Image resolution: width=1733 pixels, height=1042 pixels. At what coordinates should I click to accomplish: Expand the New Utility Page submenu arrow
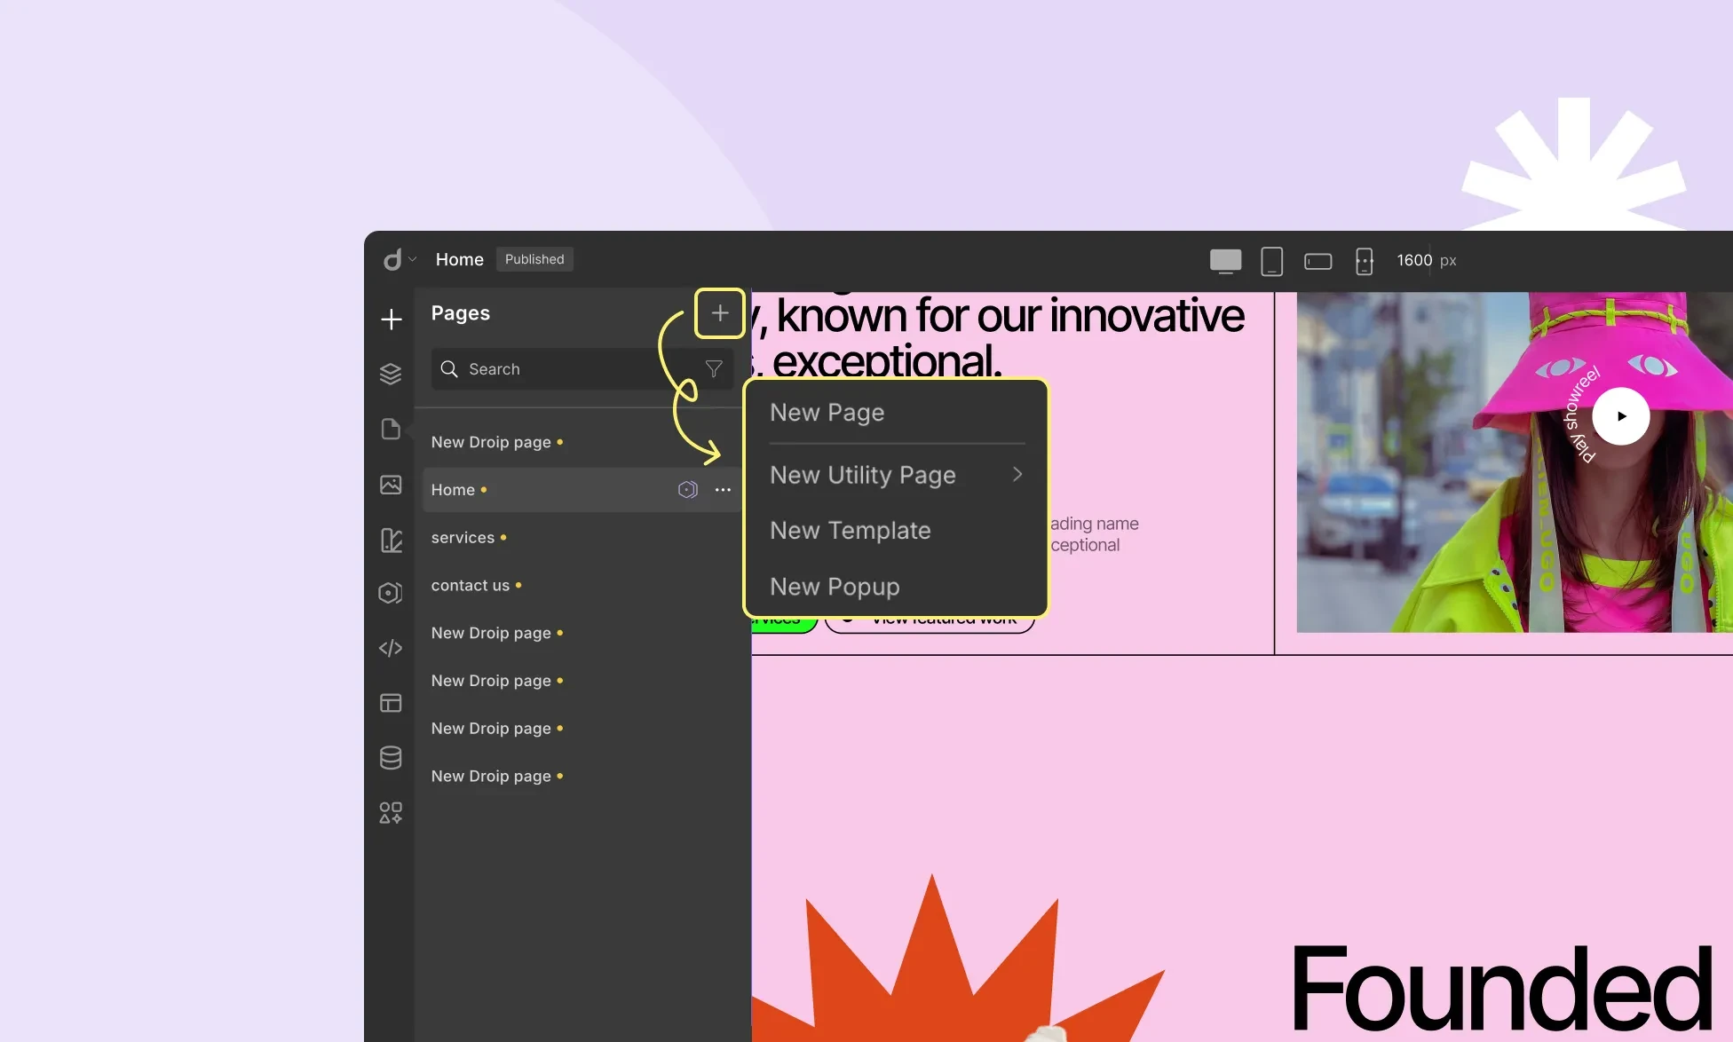tap(1017, 475)
